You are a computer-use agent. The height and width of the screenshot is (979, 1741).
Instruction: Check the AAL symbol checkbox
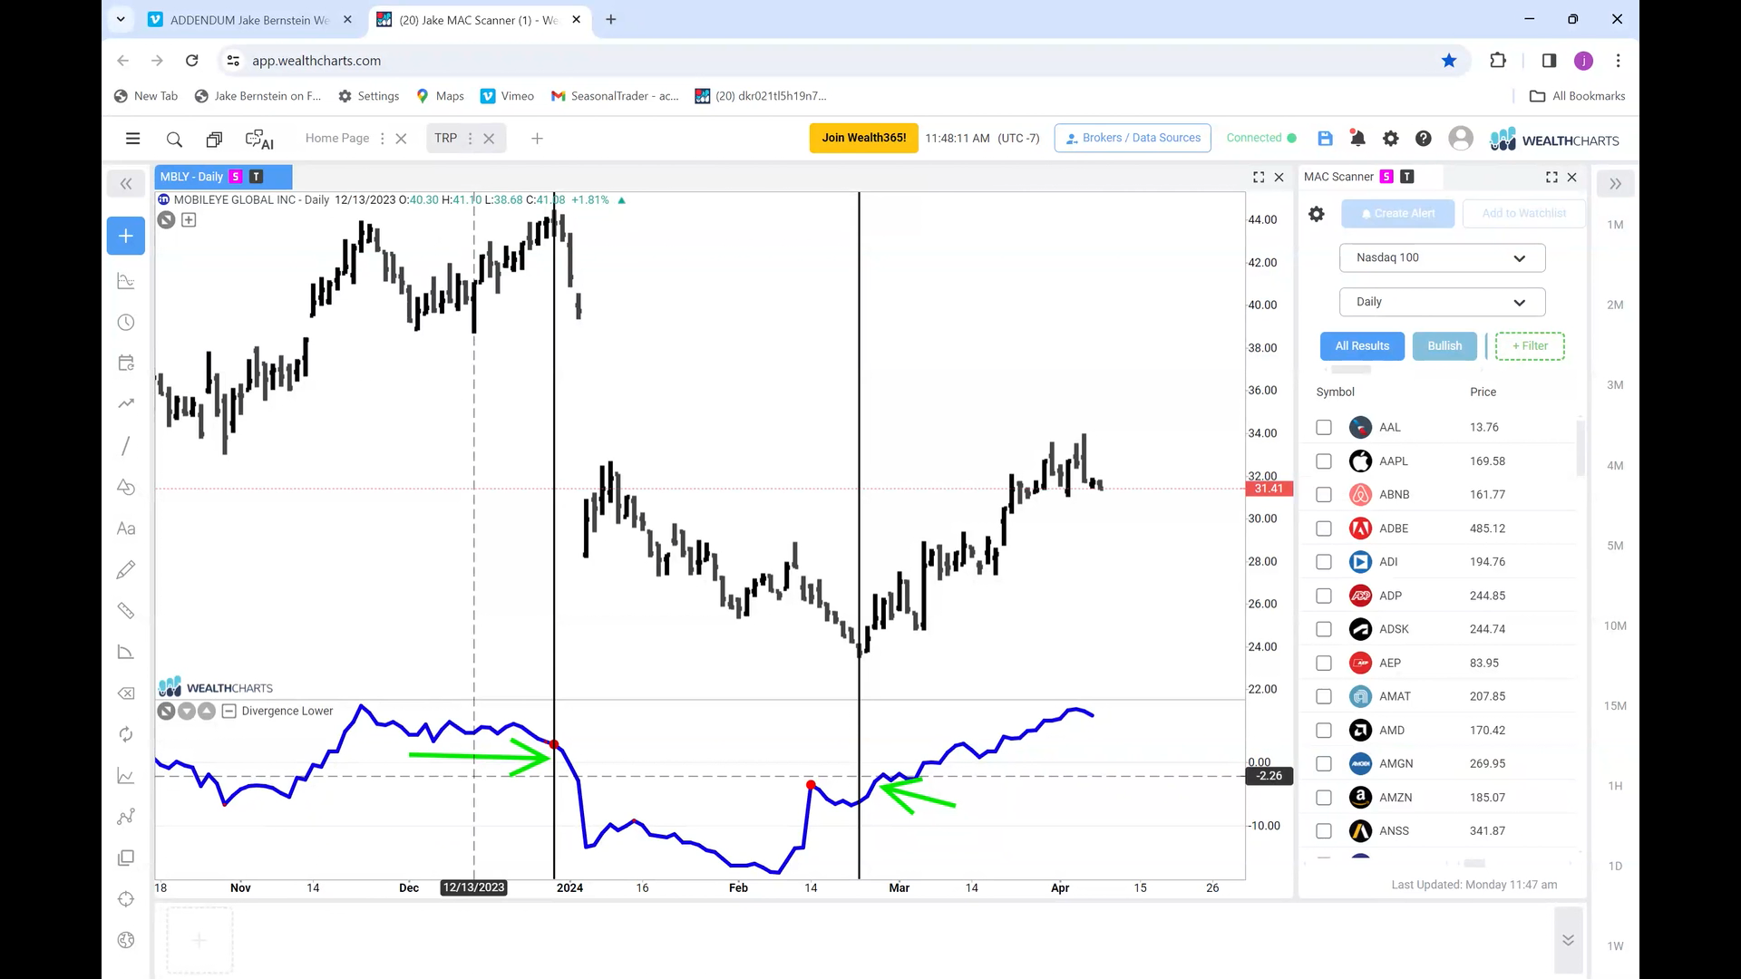(x=1324, y=427)
